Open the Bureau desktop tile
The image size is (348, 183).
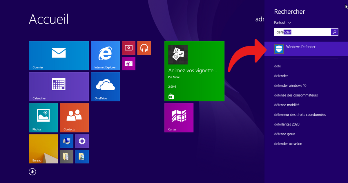[43, 149]
